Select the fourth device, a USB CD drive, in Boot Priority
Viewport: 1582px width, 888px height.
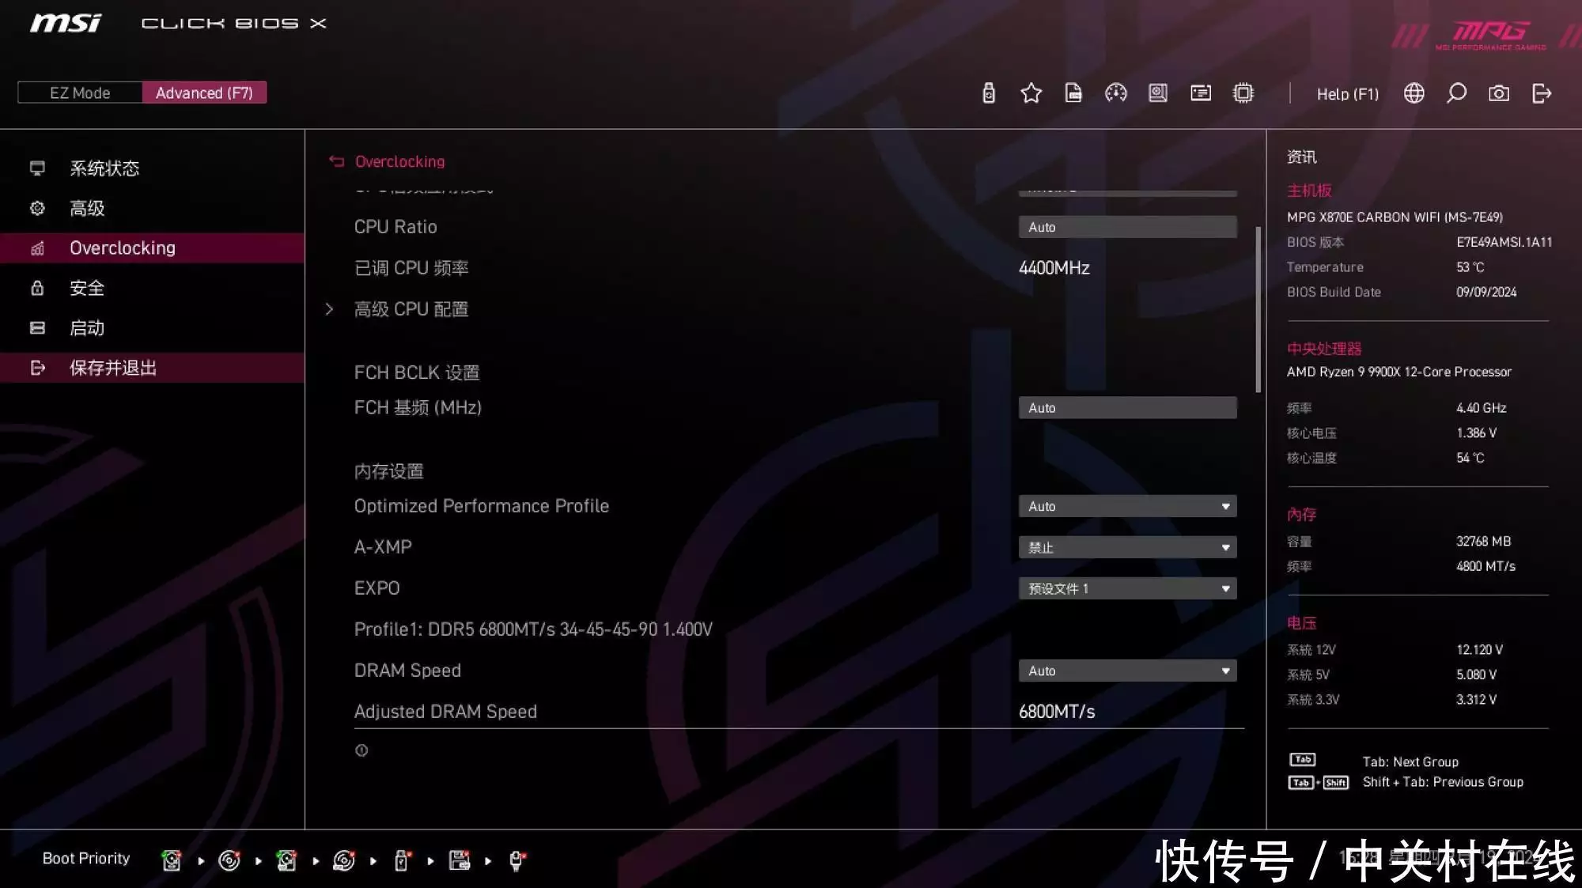pos(344,860)
